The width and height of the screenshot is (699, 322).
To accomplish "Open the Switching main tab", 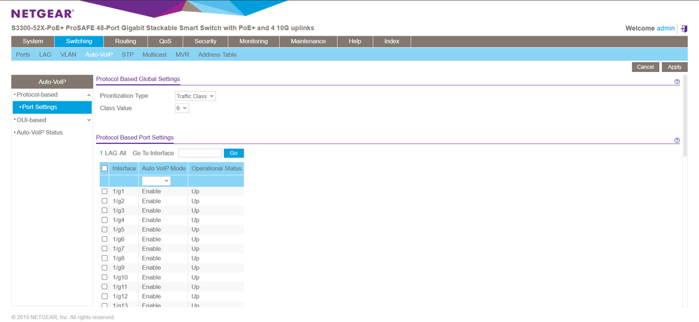I will (x=79, y=41).
